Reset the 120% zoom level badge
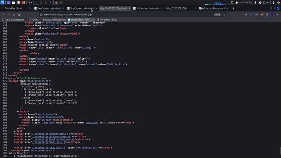 click(217, 14)
